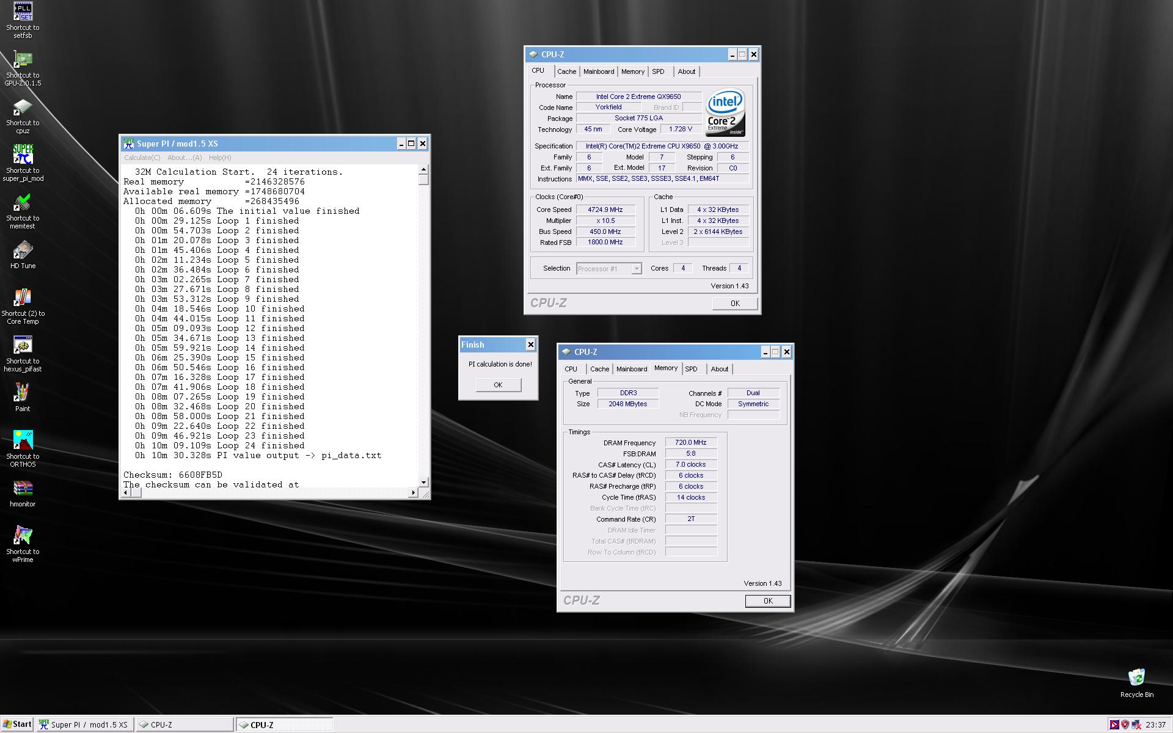The image size is (1173, 733).
Task: Click the Multiplier x 10.5 value
Action: coord(605,221)
